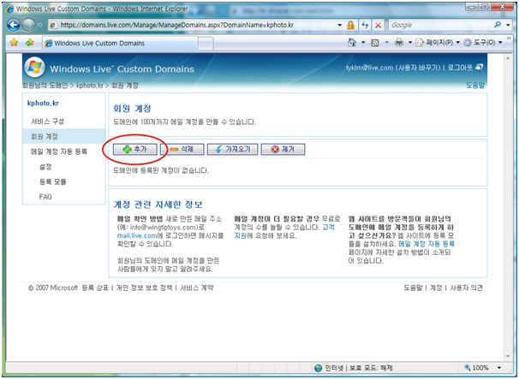The width and height of the screenshot is (519, 379).
Task: Click the Home toolbar icon
Action: pos(352,42)
